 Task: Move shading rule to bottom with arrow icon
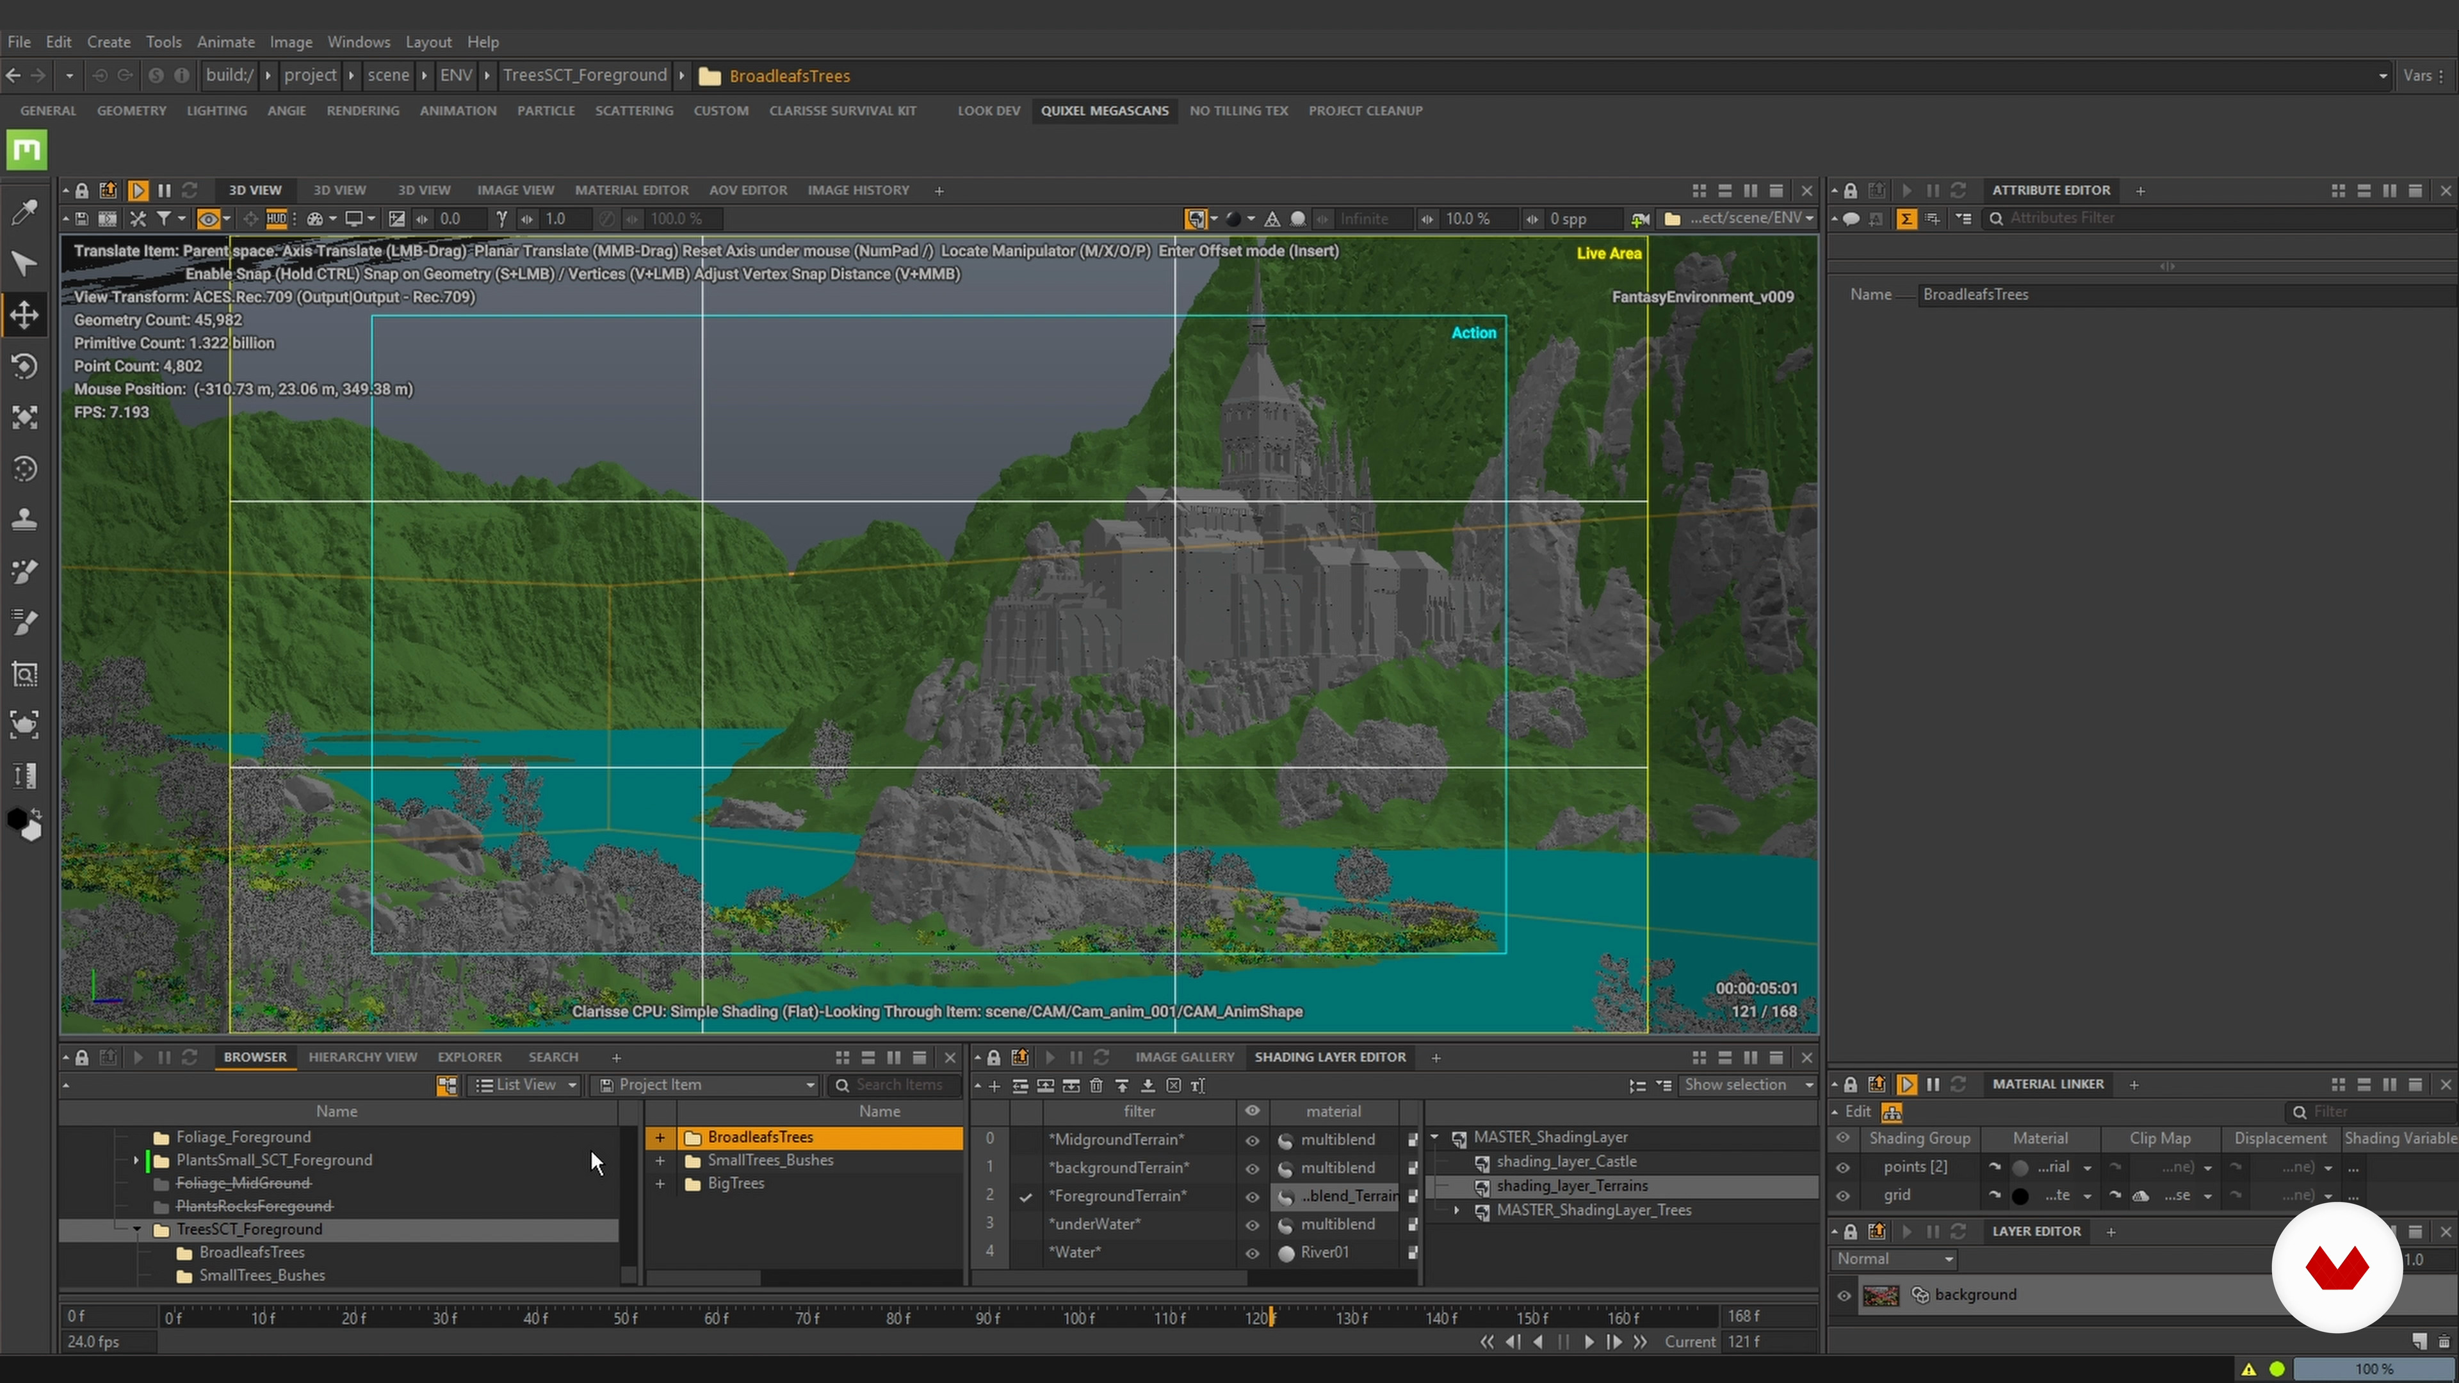coord(1148,1085)
